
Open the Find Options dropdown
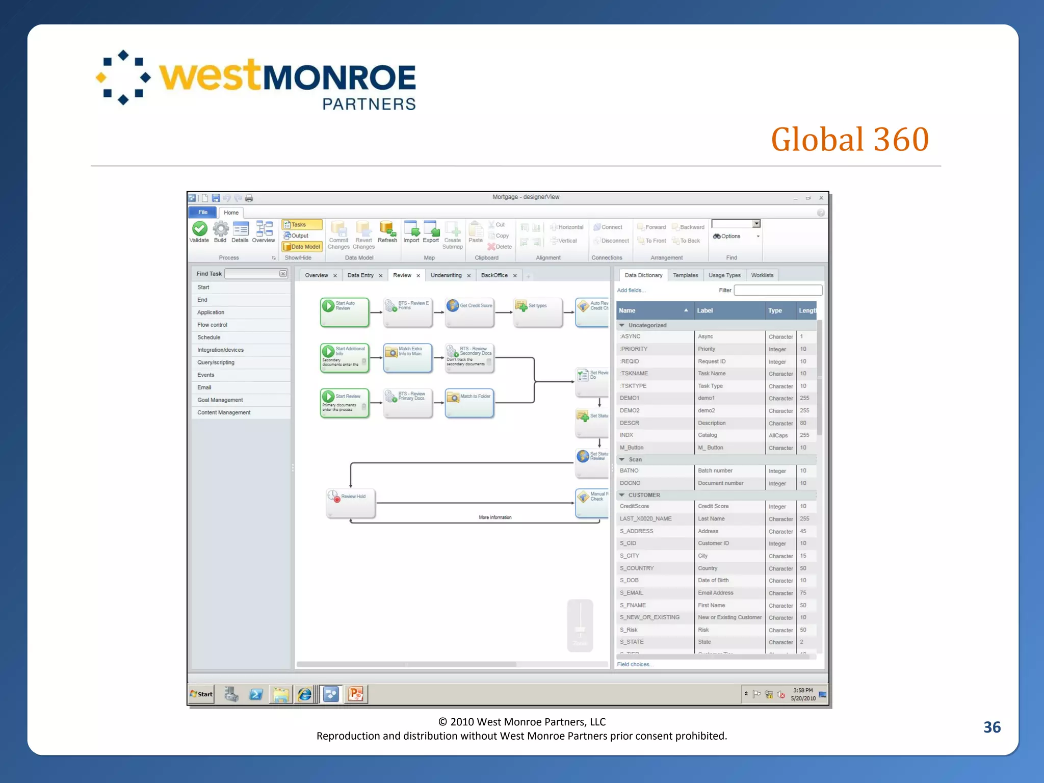point(758,237)
